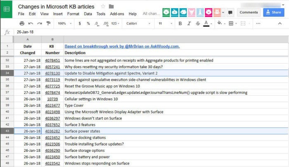
Task: Click the light pink anonymous avatar
Action: (x=192, y=12)
